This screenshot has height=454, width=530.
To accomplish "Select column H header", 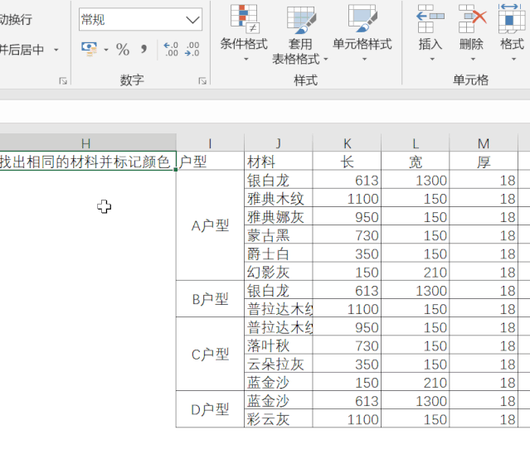I will 88,142.
